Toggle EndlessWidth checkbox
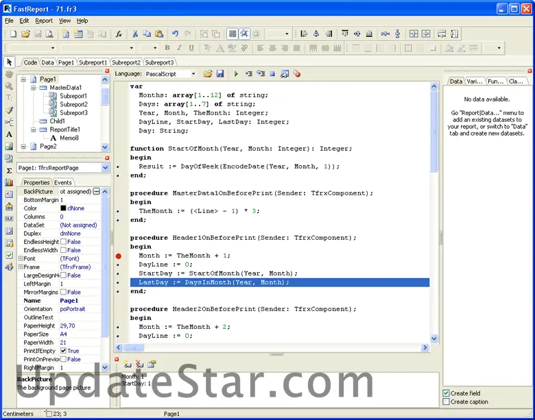The image size is (535, 420). (64, 250)
